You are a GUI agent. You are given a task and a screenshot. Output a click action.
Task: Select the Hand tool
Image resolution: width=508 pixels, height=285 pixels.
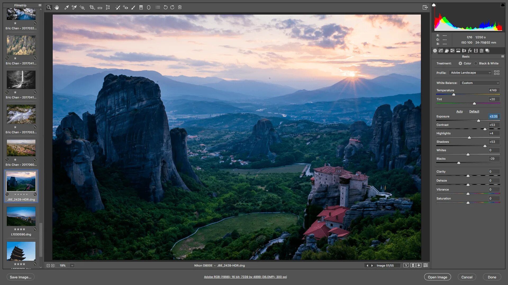click(x=57, y=7)
